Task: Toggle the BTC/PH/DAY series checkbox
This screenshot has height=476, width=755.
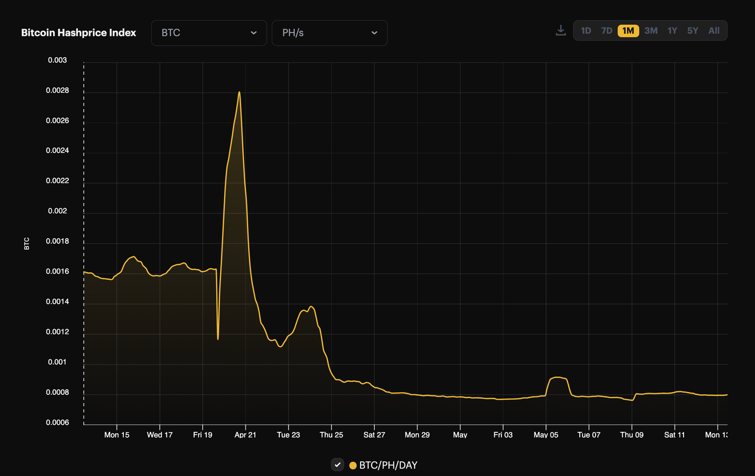Action: click(x=338, y=465)
